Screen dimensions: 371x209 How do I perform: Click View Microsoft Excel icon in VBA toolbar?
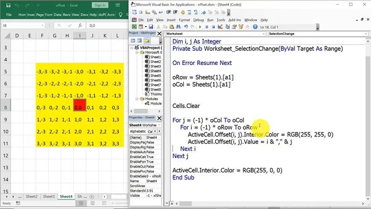[134, 27]
